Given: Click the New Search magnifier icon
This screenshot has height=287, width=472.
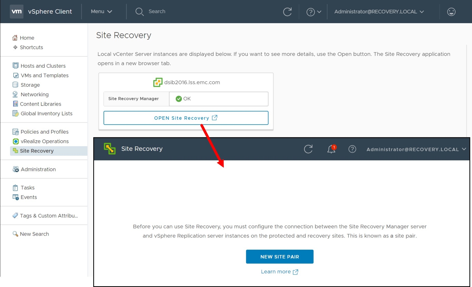Looking at the screenshot, I should [15, 234].
